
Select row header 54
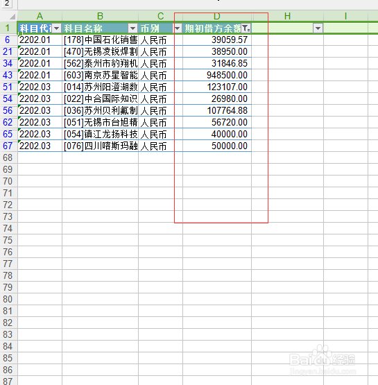(x=9, y=99)
